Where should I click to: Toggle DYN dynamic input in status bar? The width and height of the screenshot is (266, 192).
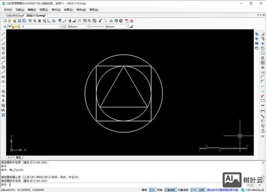pyautogui.click(x=193, y=190)
